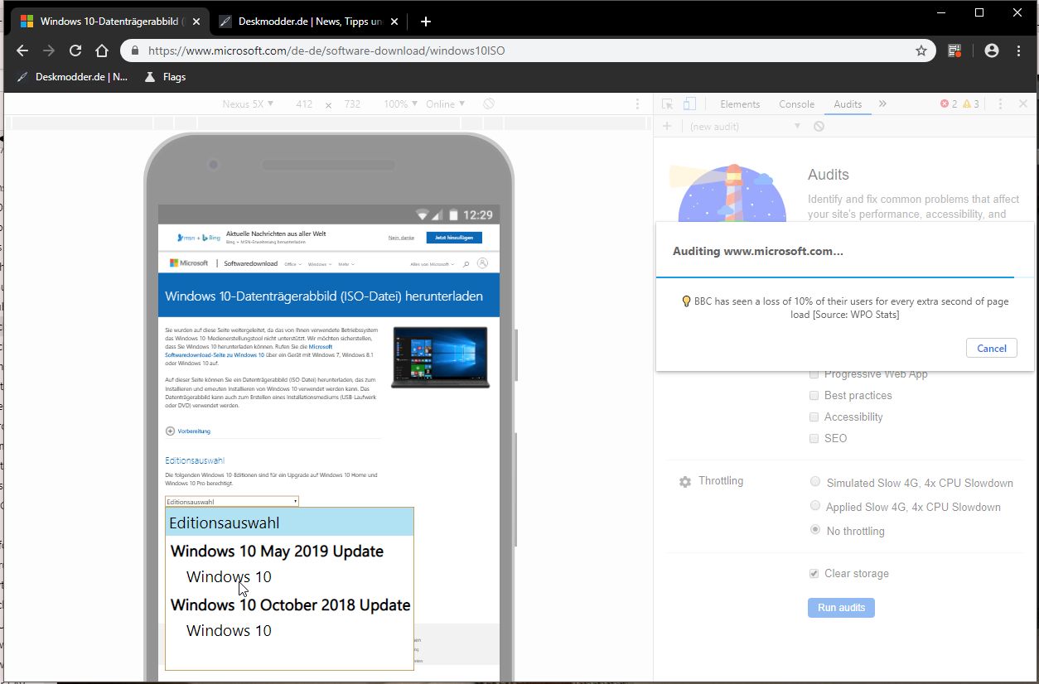Viewport: 1039px width, 684px height.
Task: View site security info via lock icon
Action: 135,51
